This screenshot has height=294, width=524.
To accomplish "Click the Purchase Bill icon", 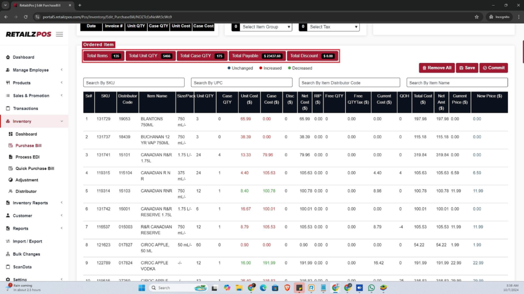I will point(11,145).
